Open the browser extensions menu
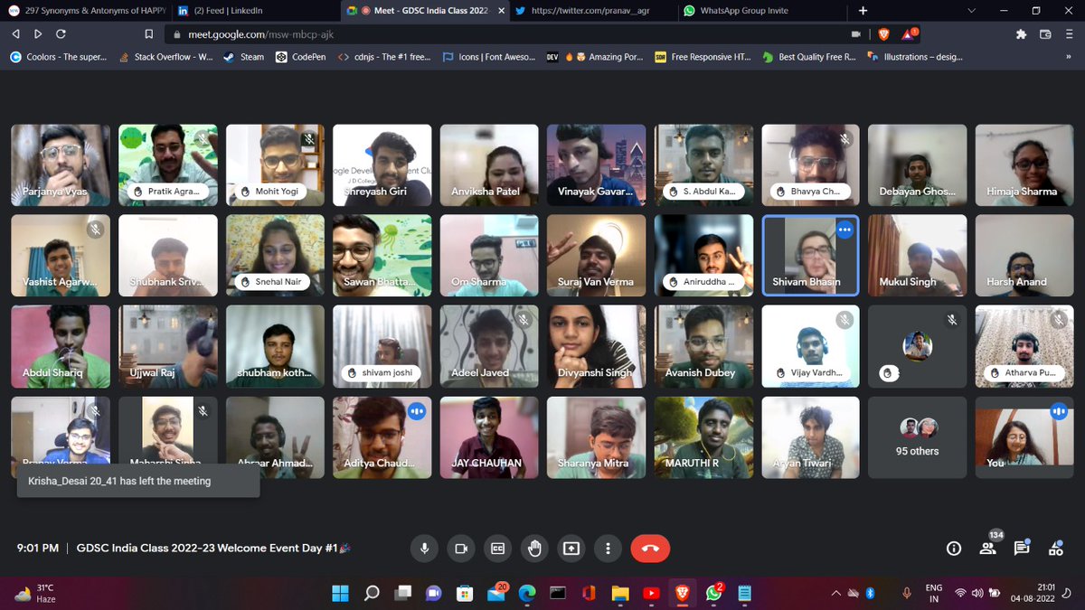The image size is (1085, 610). 1021,33
